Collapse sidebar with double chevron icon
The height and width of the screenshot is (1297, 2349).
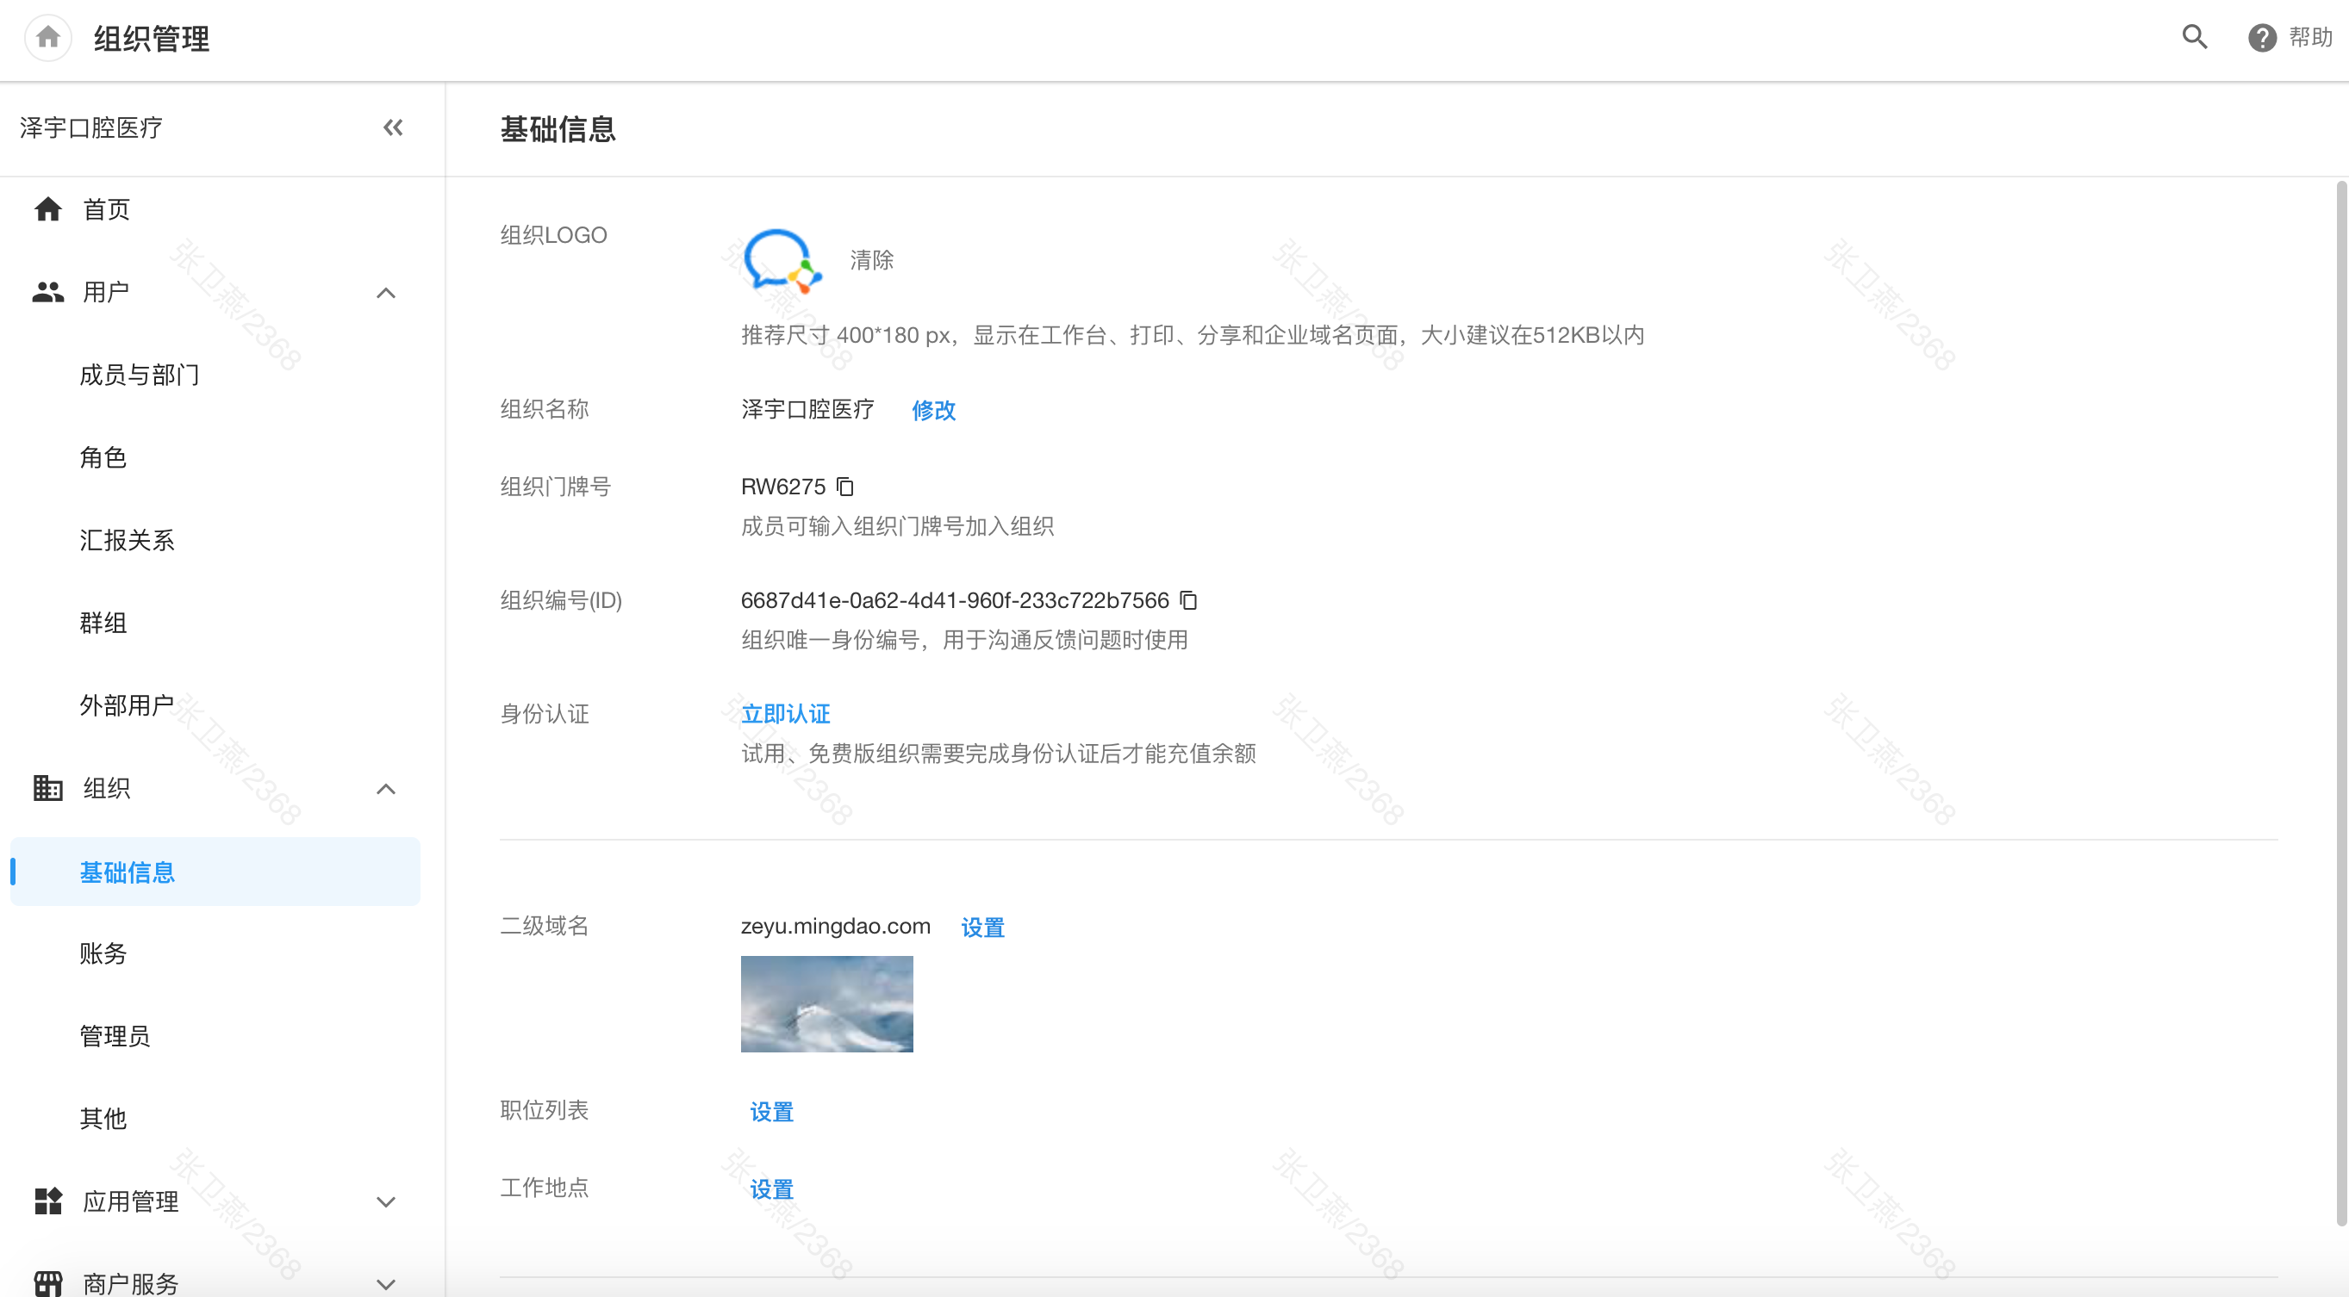pyautogui.click(x=393, y=127)
